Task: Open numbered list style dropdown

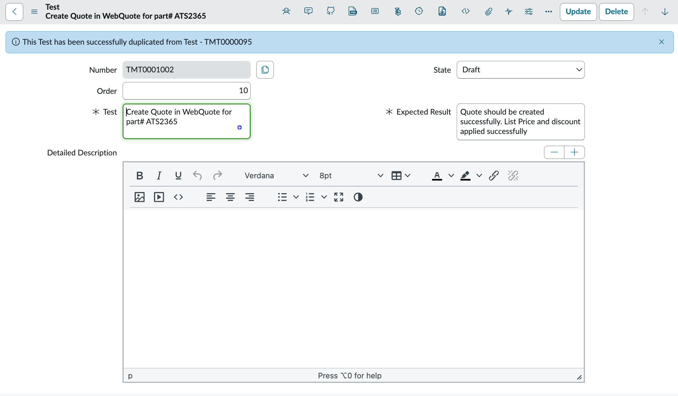Action: tap(324, 197)
